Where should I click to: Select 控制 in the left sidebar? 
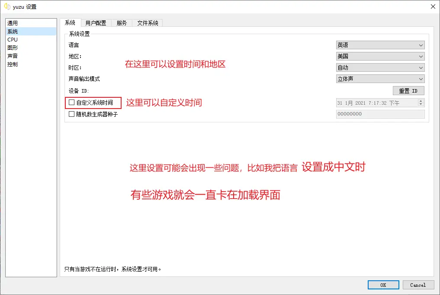[x=12, y=64]
